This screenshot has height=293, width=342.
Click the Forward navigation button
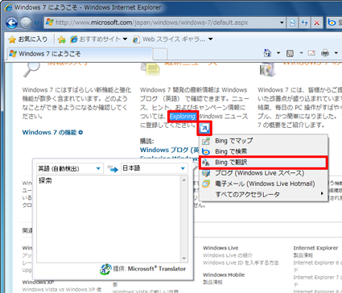pos(26,23)
